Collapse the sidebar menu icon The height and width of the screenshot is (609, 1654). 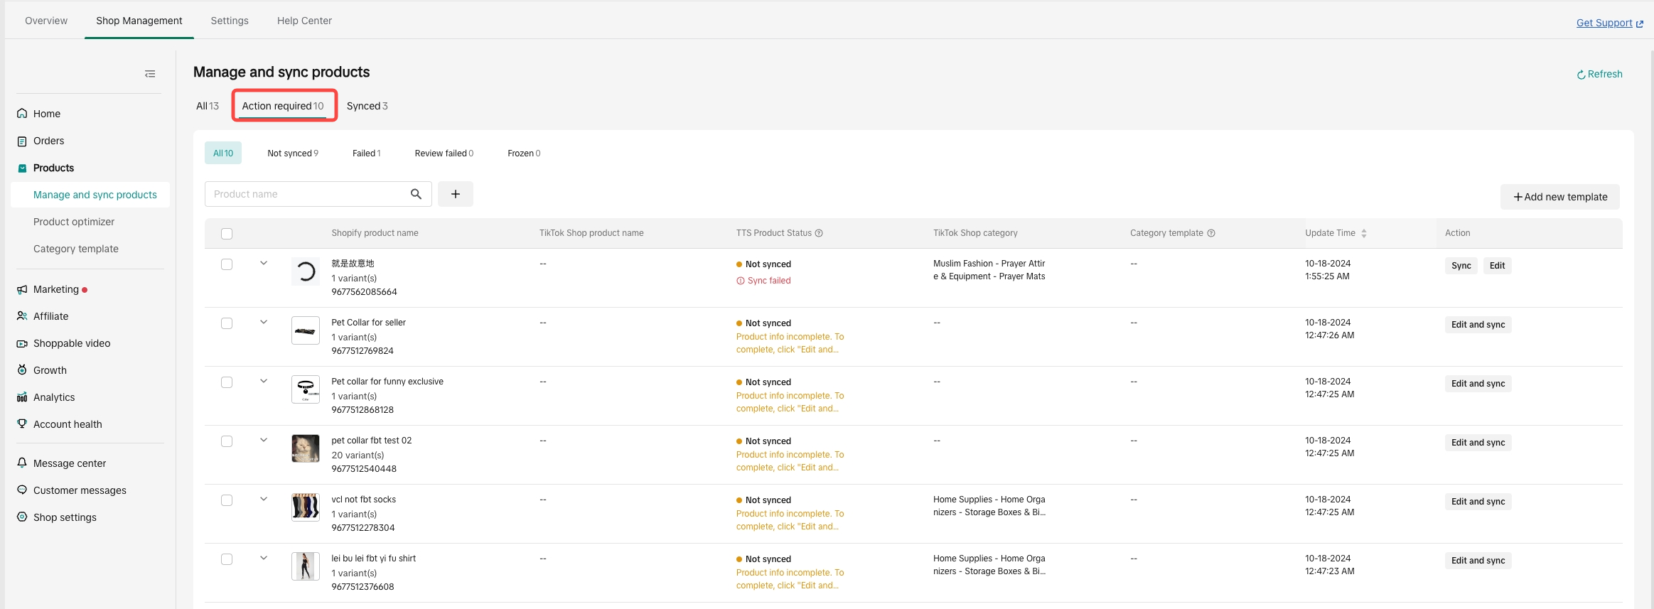click(x=150, y=74)
